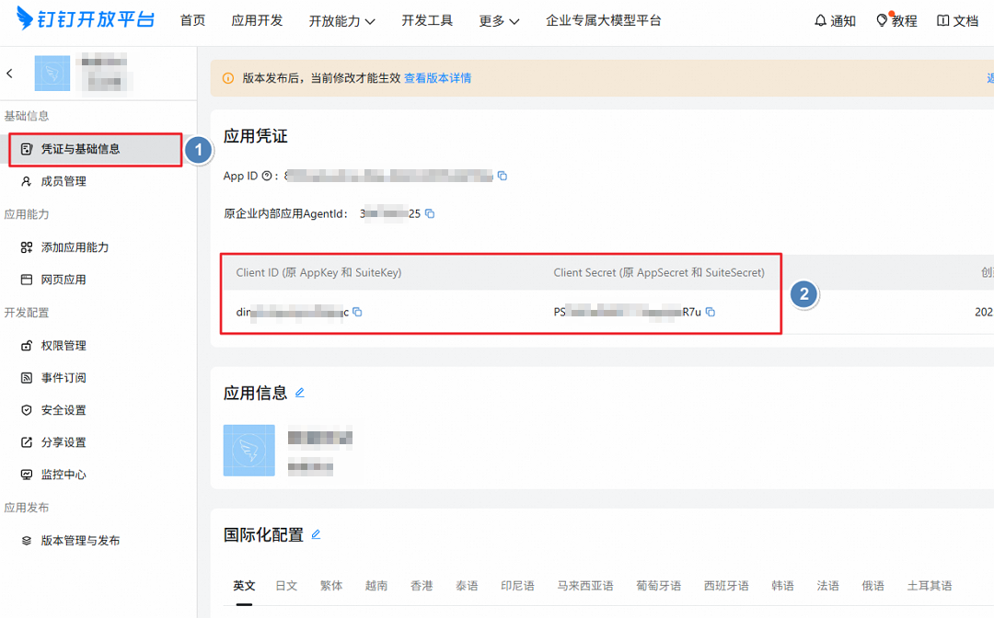The height and width of the screenshot is (618, 994).
Task: Go back using the left arrow icon
Action: click(x=9, y=74)
